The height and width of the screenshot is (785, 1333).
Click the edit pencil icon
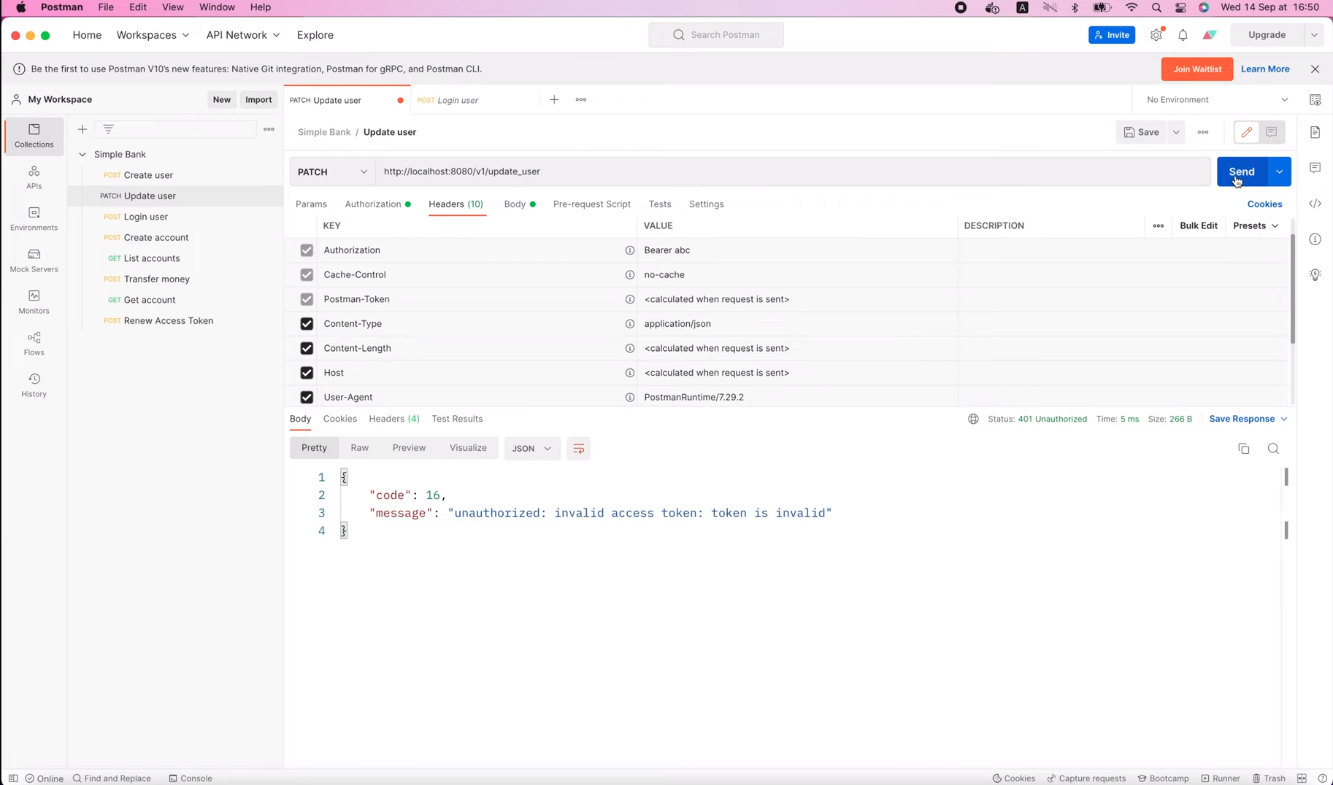coord(1246,132)
